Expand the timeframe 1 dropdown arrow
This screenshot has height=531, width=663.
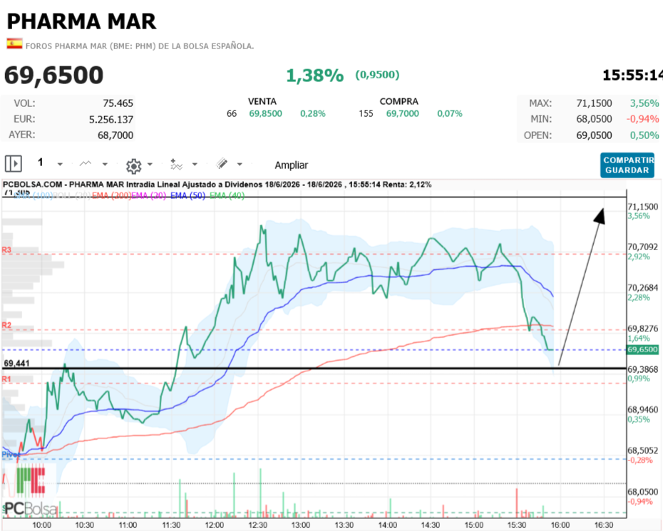point(60,164)
